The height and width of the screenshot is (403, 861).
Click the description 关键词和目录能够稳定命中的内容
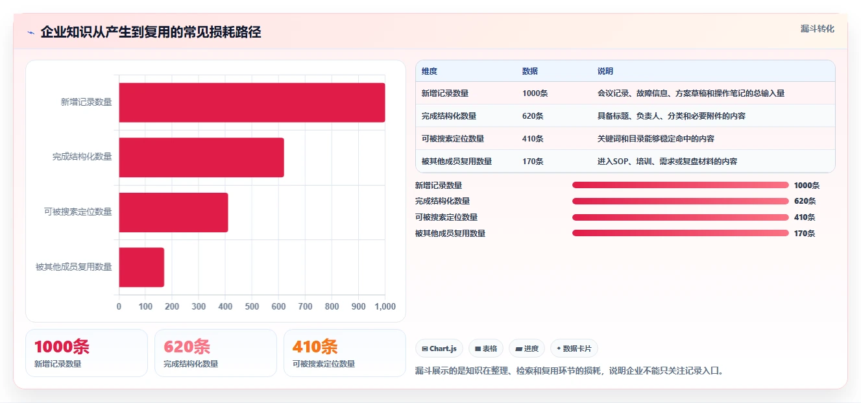tap(656, 139)
